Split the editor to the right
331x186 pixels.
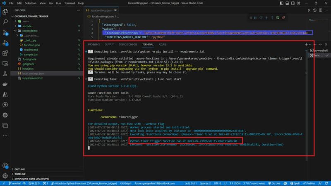320,10
